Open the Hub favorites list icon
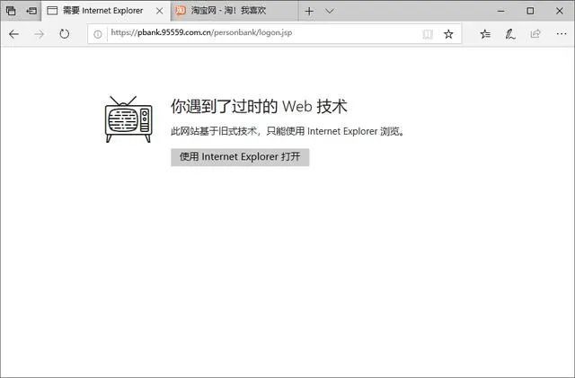Viewport: 575px width, 378px height. (x=485, y=34)
